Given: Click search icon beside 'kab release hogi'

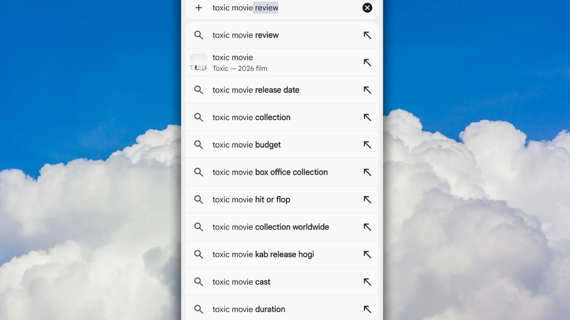Looking at the screenshot, I should (x=199, y=254).
